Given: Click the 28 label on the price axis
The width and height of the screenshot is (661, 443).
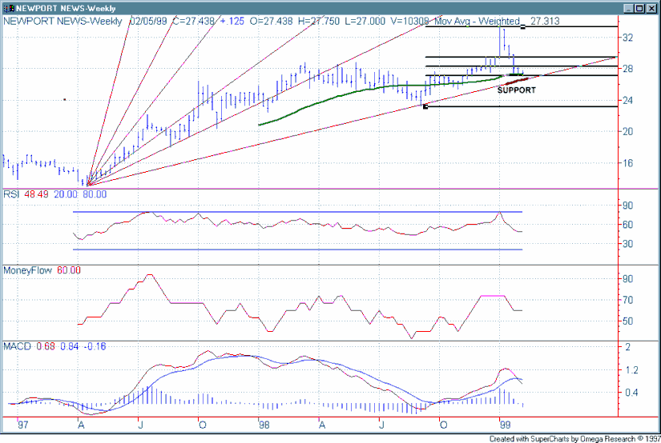Looking at the screenshot, I should (627, 69).
